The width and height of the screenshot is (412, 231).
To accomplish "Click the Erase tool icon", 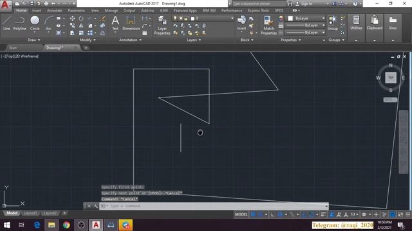I will [x=103, y=19].
